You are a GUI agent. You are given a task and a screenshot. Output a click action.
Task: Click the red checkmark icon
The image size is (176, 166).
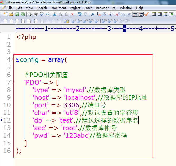pyautogui.click(x=147, y=14)
